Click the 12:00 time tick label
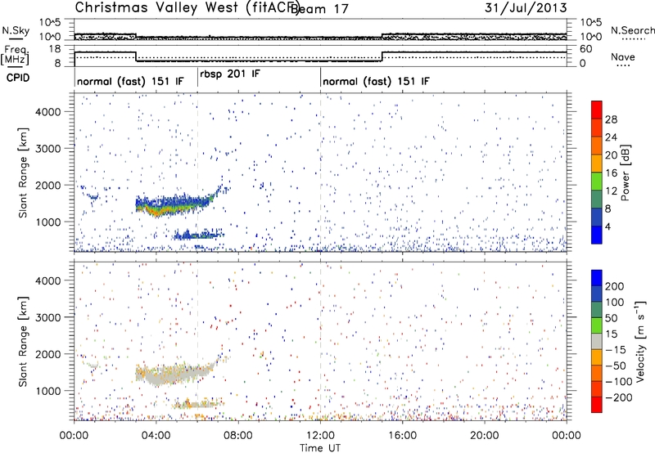 tap(320, 436)
